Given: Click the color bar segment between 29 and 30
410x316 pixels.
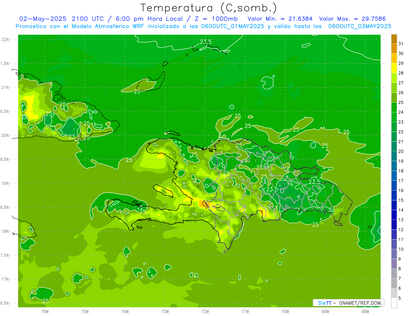Looking at the screenshot, I should pyautogui.click(x=394, y=58).
